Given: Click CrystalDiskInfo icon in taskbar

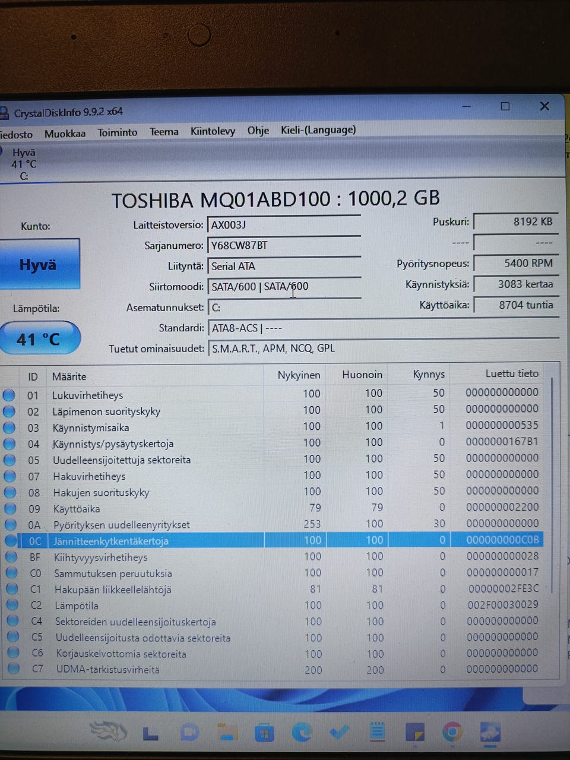Looking at the screenshot, I should 490,732.
